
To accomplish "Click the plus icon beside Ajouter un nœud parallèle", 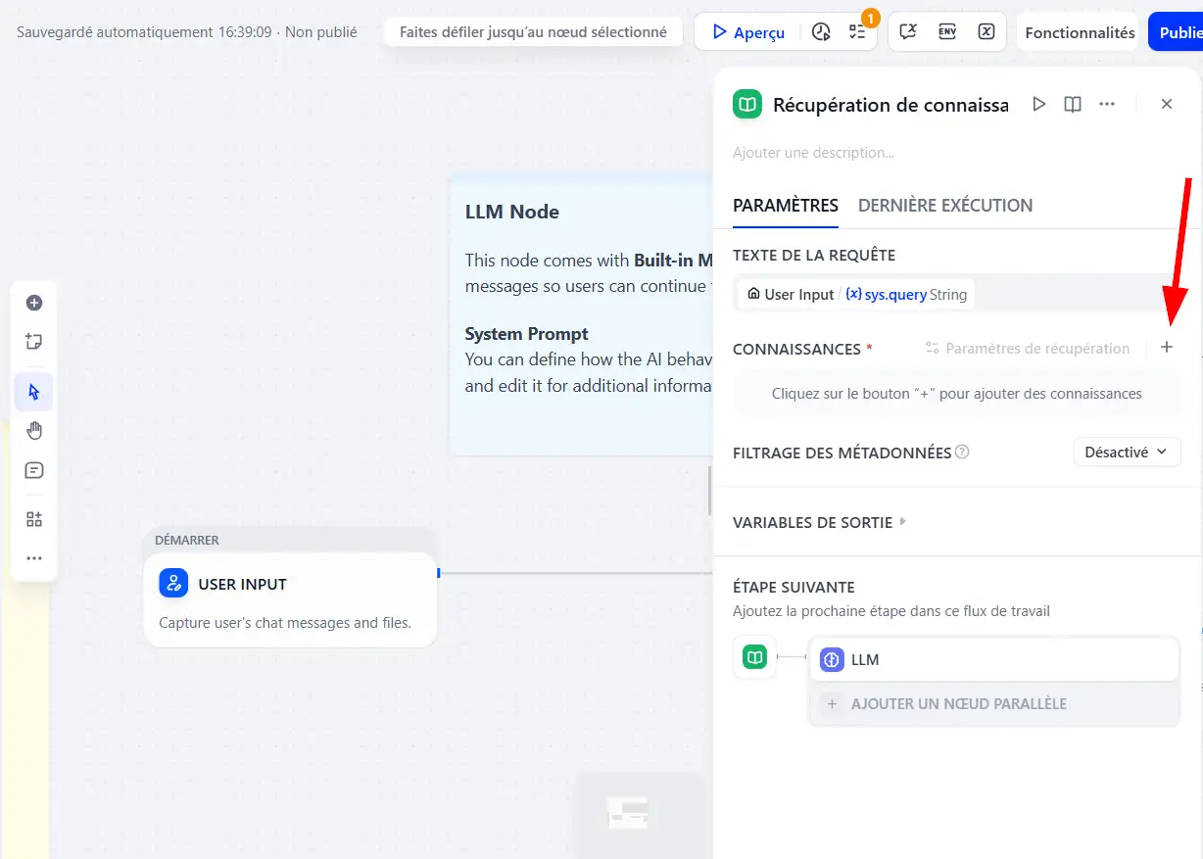I will point(832,703).
